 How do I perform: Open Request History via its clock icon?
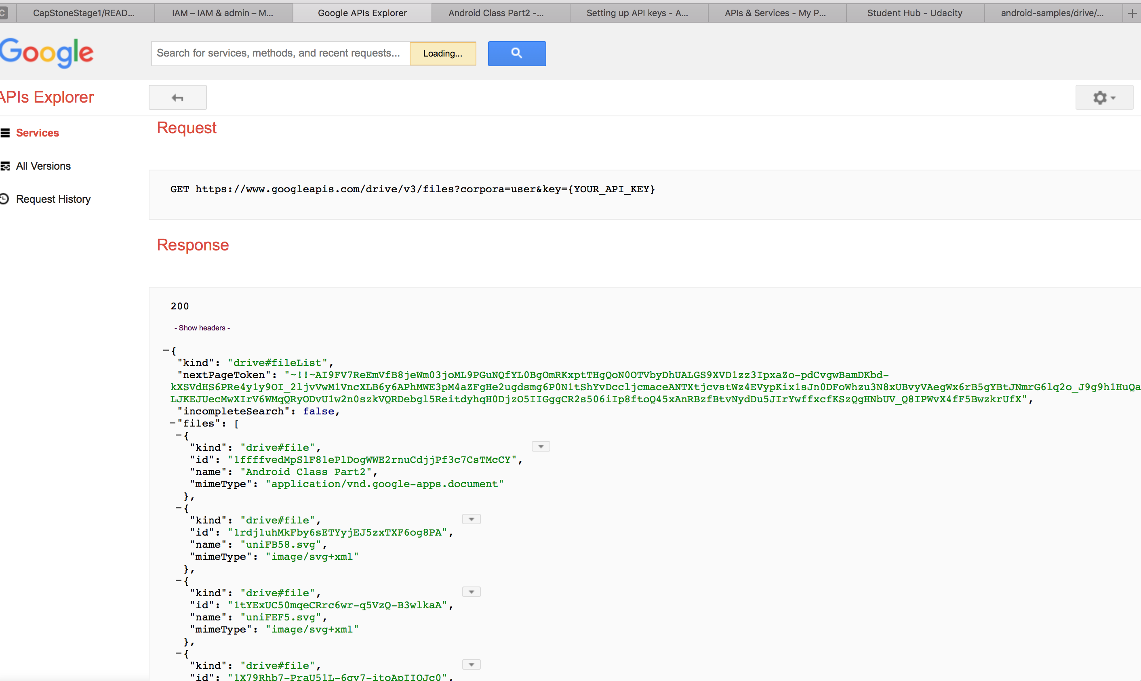click(x=4, y=199)
